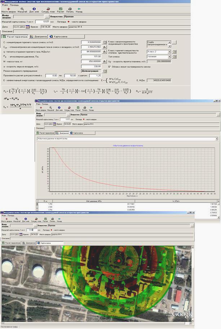
Task: Click the 'М - масса газа' input field
Action: [91, 61]
